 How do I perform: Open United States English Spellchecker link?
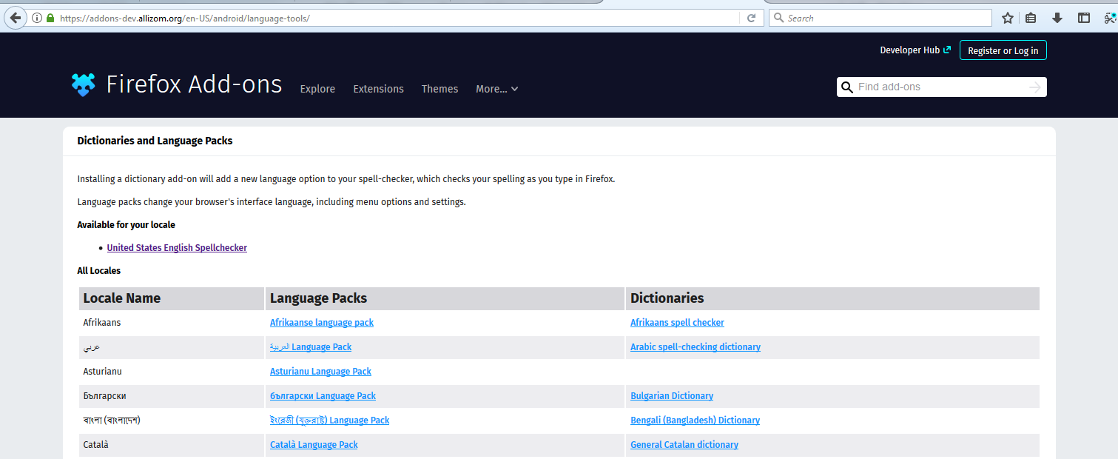(x=177, y=248)
